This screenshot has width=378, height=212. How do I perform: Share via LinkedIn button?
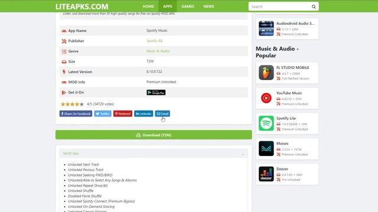click(x=144, y=114)
